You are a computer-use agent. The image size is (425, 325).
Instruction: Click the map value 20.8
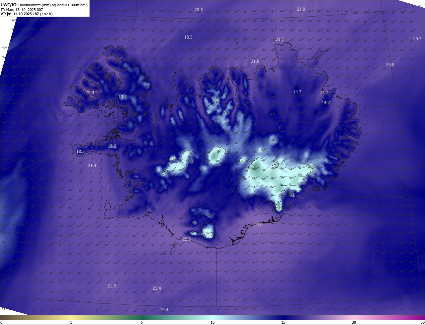click(390, 65)
